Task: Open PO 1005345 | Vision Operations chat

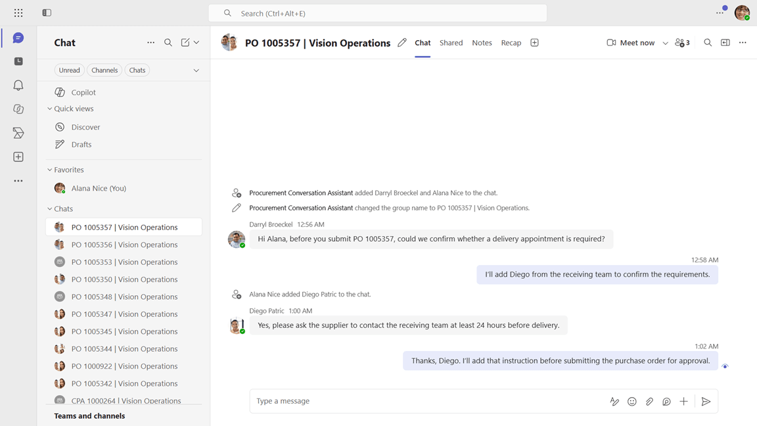Action: pos(124,331)
